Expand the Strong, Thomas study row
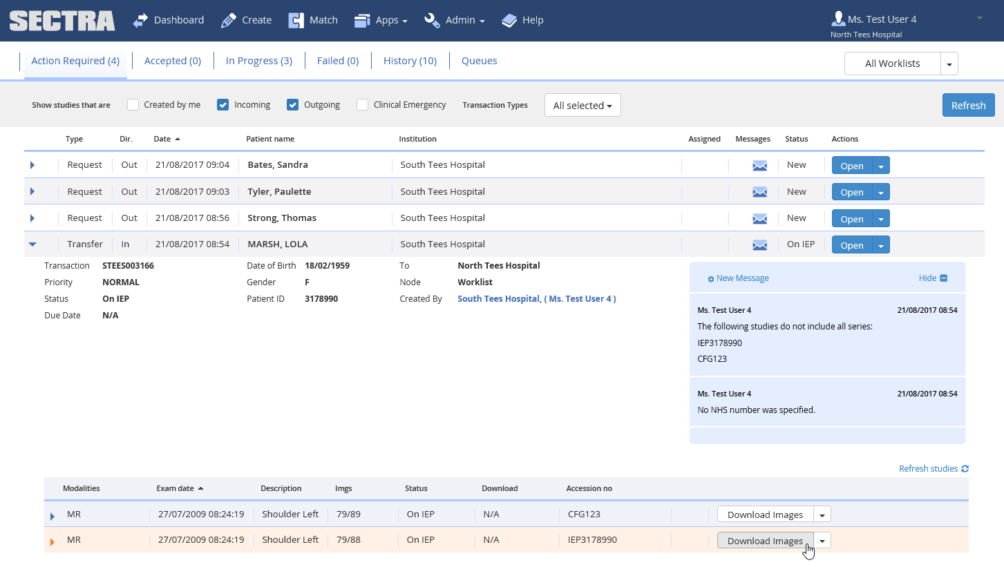1004x567 pixels. (x=32, y=218)
